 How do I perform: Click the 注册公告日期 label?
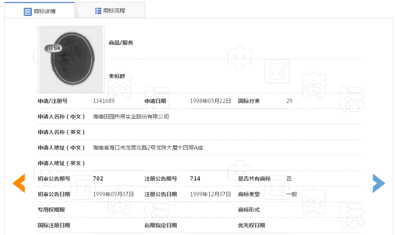(x=161, y=194)
